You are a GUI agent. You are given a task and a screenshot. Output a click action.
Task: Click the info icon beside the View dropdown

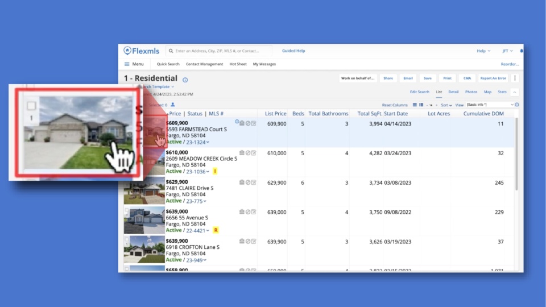click(x=517, y=105)
